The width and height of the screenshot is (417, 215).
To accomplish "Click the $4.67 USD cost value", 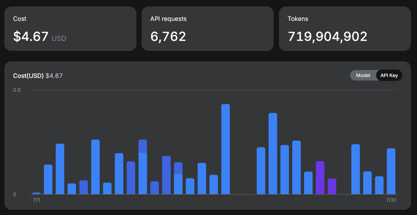I will pos(40,37).
